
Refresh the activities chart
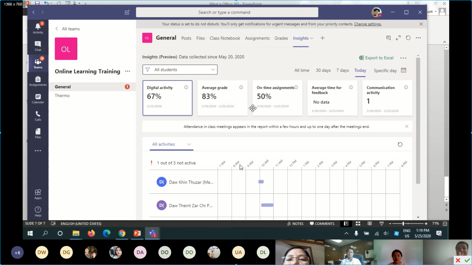pyautogui.click(x=400, y=145)
